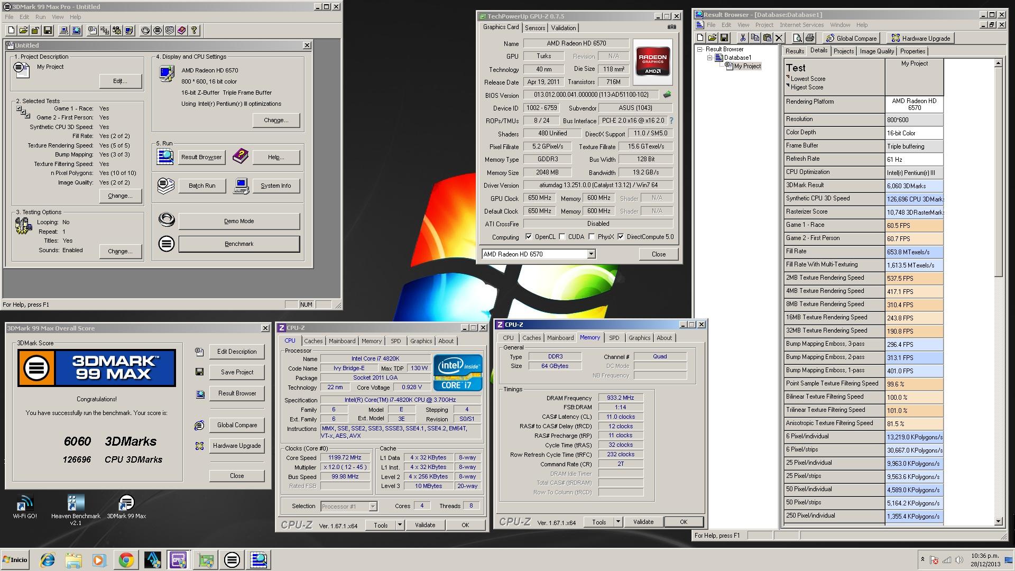Click Save floppy icon in 3DMark toolbar
This screenshot has height=571, width=1015.
point(48,30)
